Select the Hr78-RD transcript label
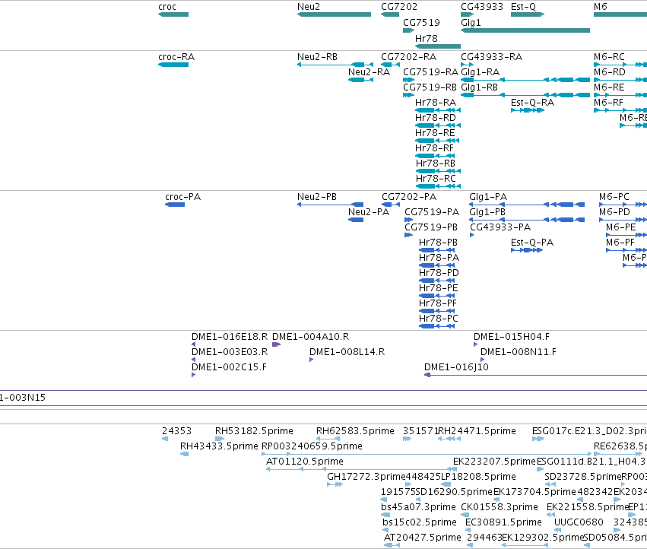 tap(436, 118)
